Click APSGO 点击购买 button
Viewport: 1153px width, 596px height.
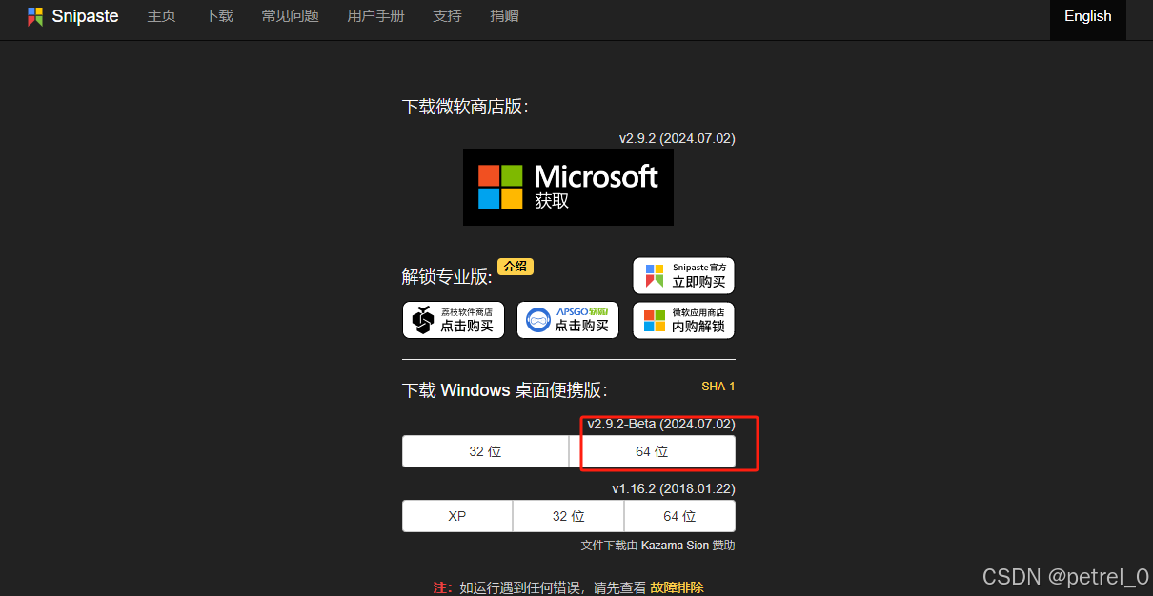coord(568,320)
